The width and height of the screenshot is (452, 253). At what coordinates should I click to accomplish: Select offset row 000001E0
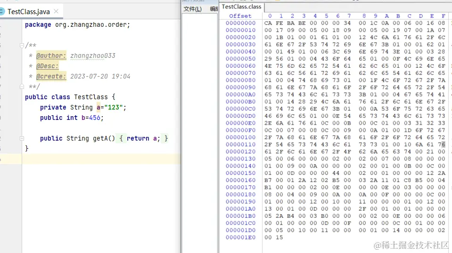click(240, 237)
